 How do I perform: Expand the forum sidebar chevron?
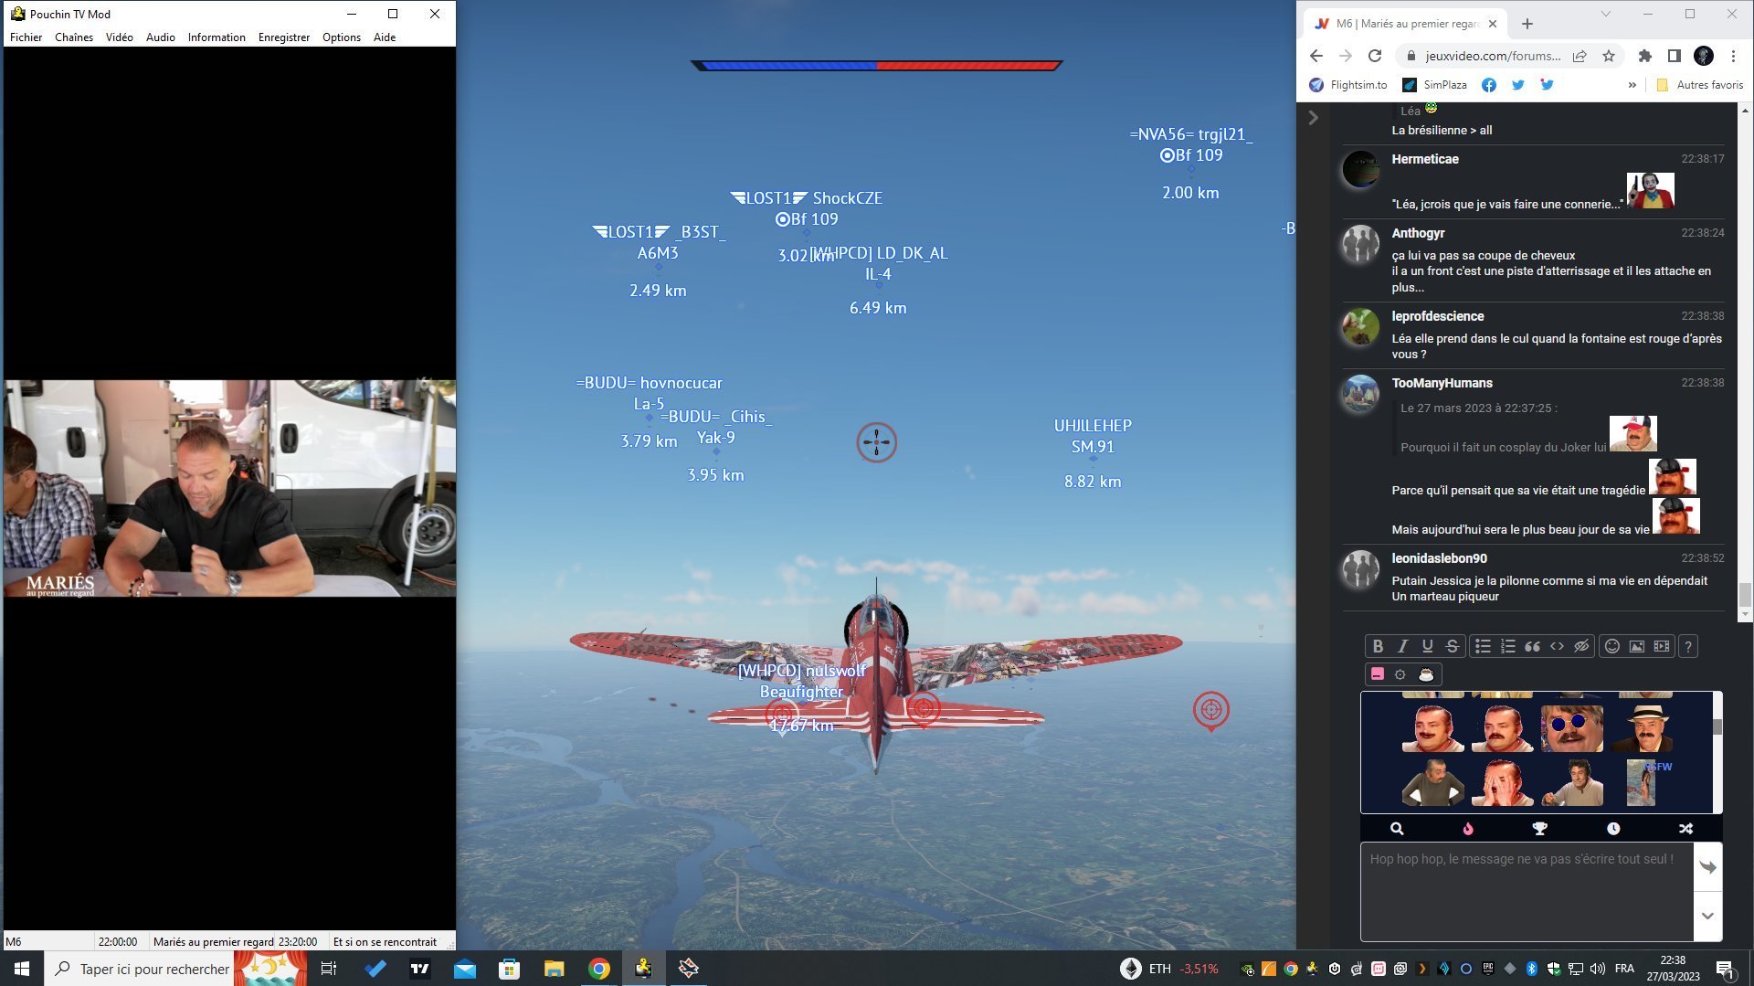coord(1313,118)
